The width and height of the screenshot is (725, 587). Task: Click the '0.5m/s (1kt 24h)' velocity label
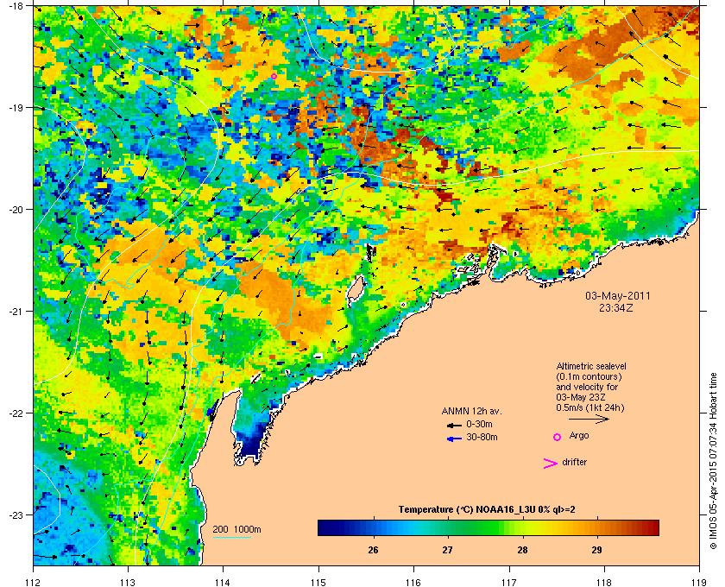point(590,407)
